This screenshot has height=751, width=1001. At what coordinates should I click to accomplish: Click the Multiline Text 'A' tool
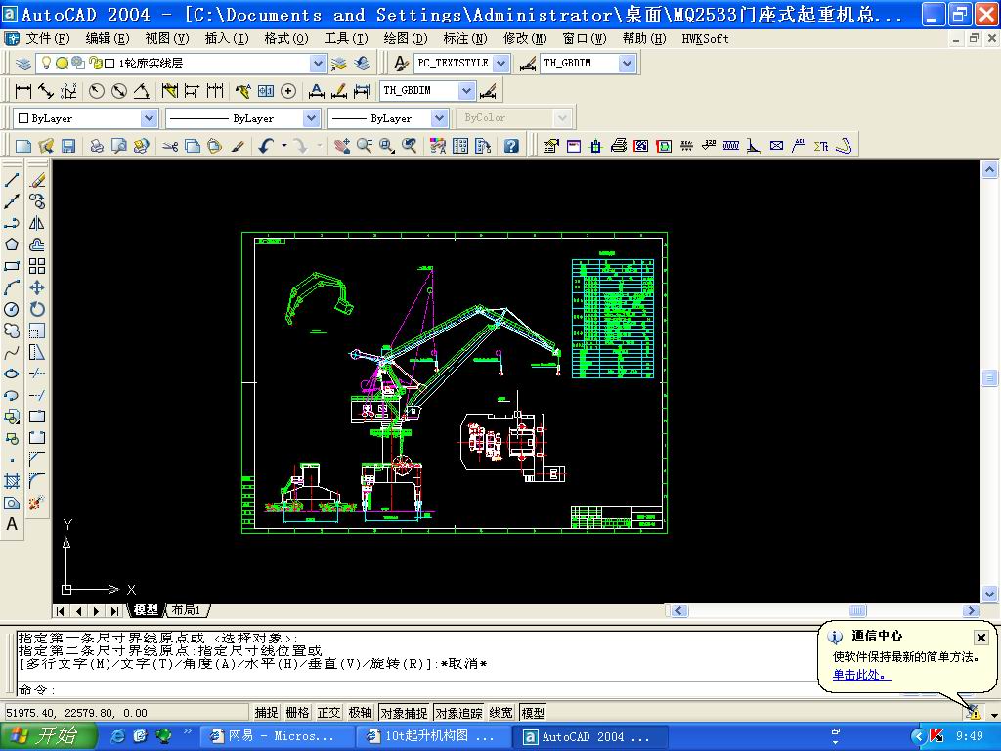(x=12, y=524)
